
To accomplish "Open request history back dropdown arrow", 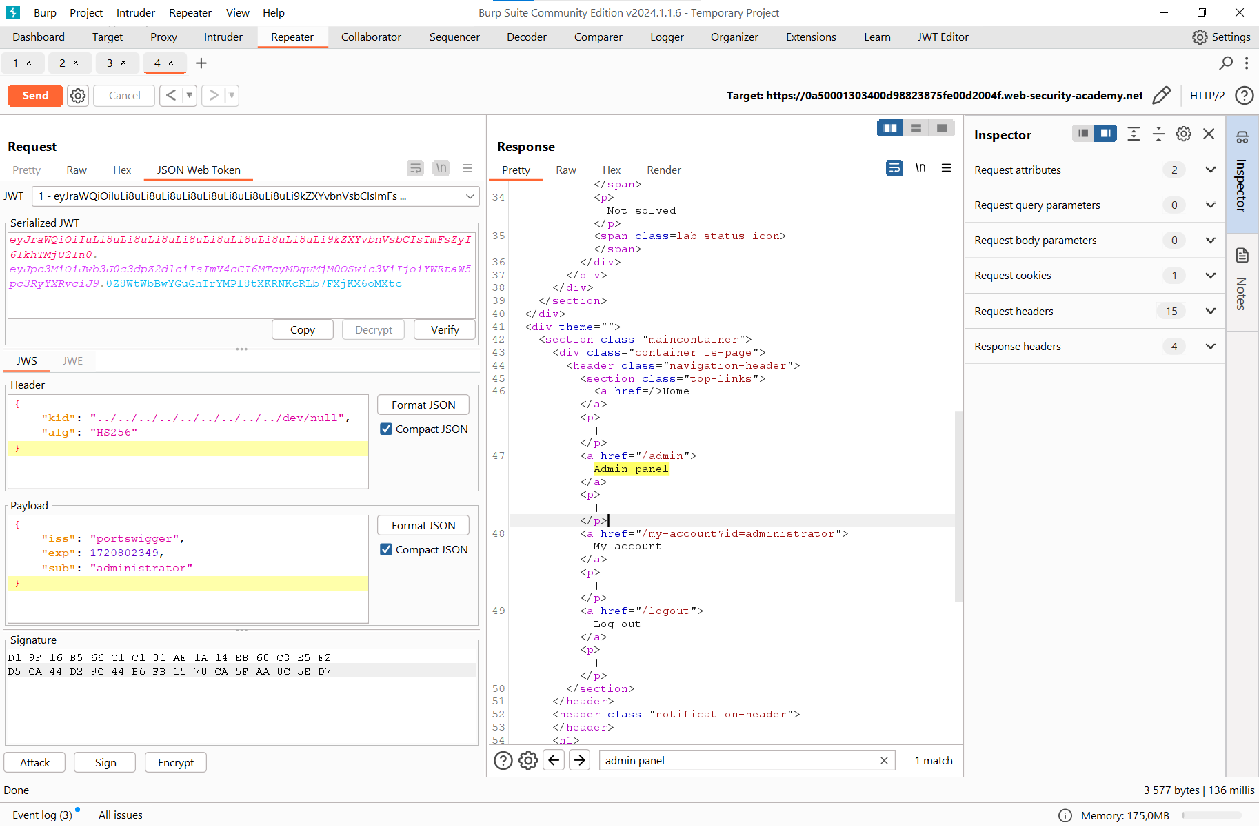I will [x=190, y=96].
